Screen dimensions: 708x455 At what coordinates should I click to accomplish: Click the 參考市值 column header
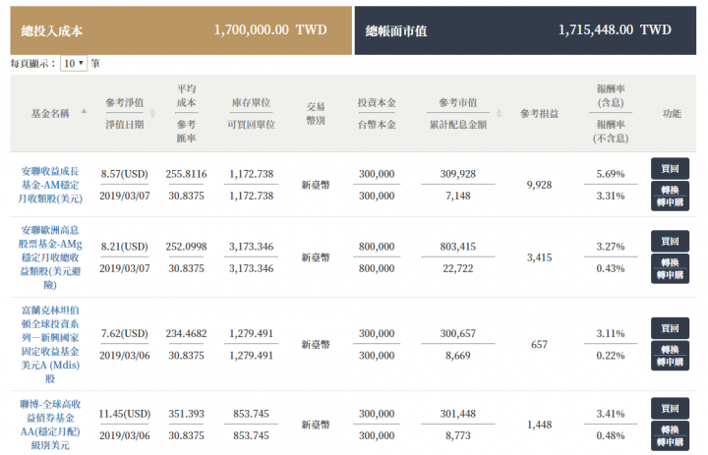click(458, 102)
